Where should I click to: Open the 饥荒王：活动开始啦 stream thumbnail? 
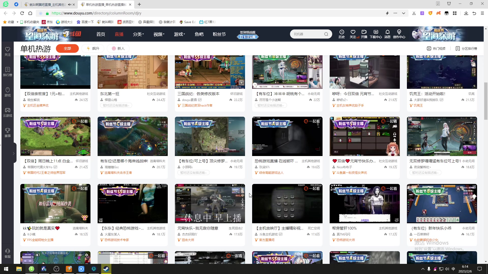coord(442,72)
